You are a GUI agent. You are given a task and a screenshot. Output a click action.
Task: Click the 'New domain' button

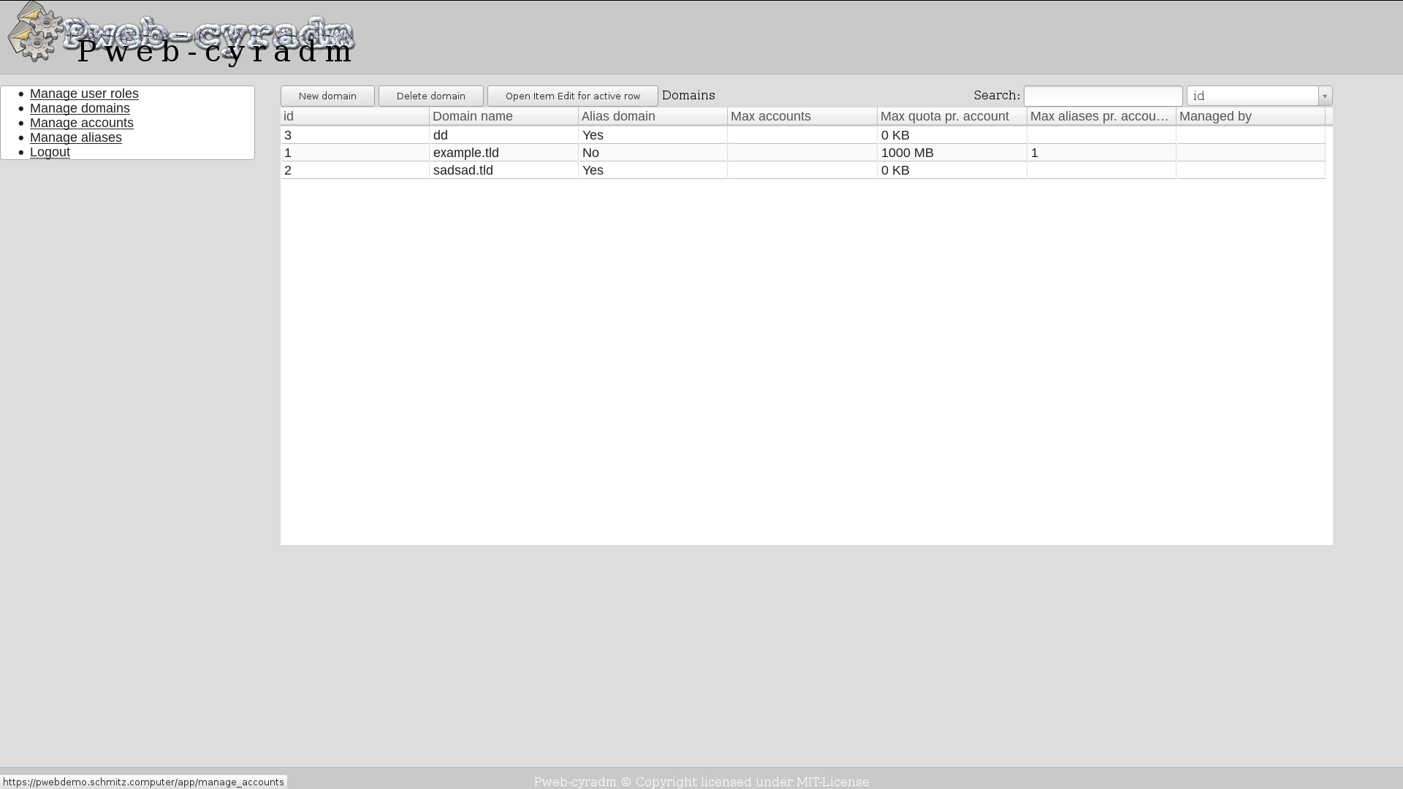pyautogui.click(x=327, y=96)
